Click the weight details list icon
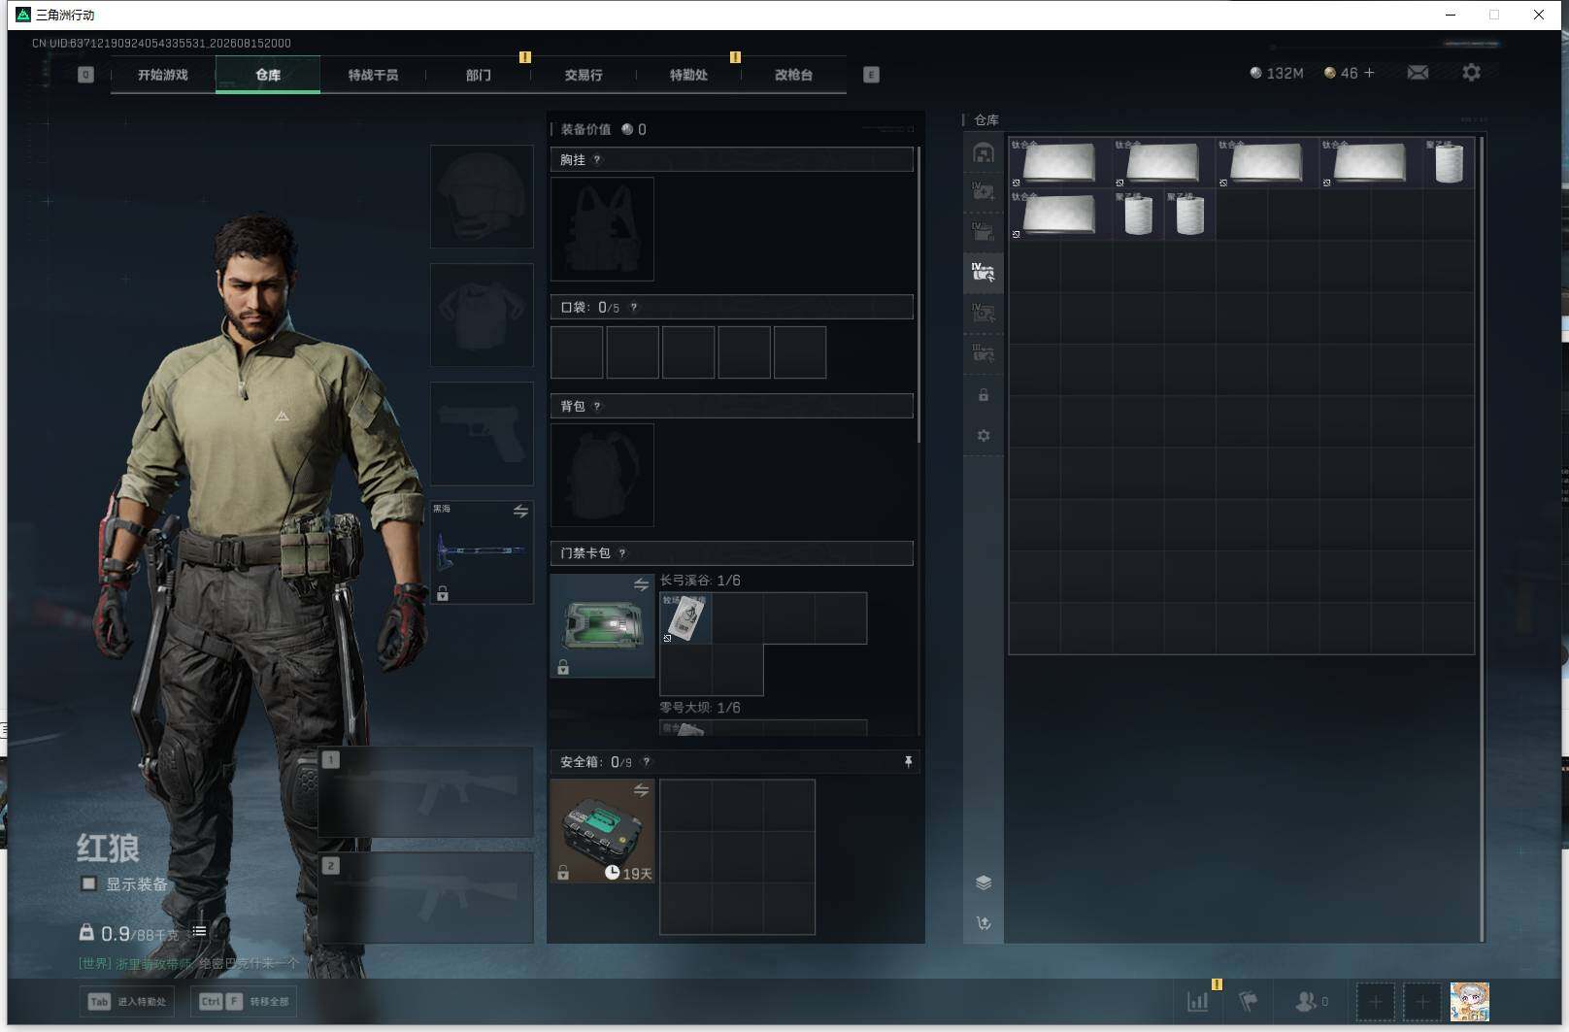Screen dimensions: 1569x1032 [x=199, y=931]
